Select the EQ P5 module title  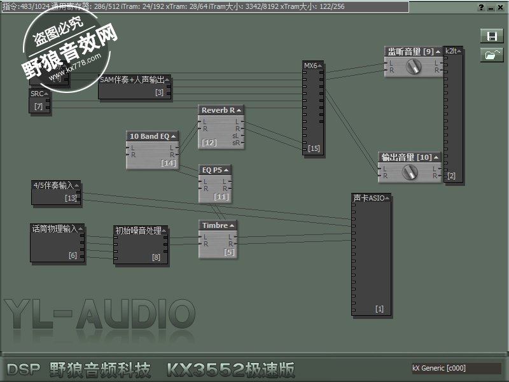212,170
